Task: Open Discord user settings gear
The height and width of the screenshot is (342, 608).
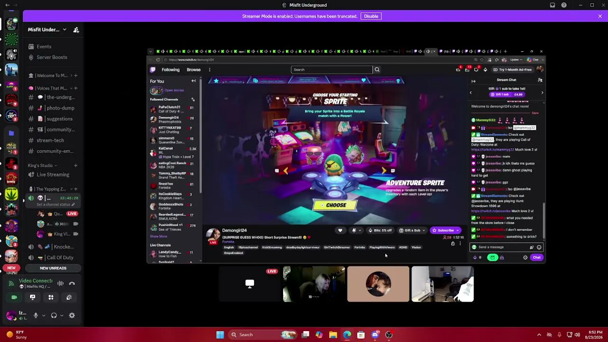Action: [x=72, y=315]
